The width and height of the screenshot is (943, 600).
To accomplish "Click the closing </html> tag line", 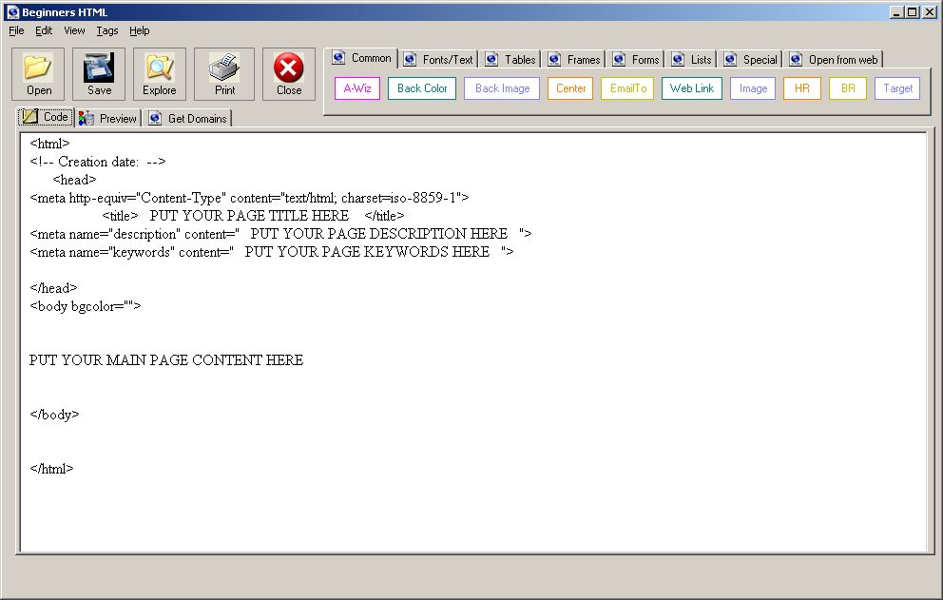I will point(51,468).
